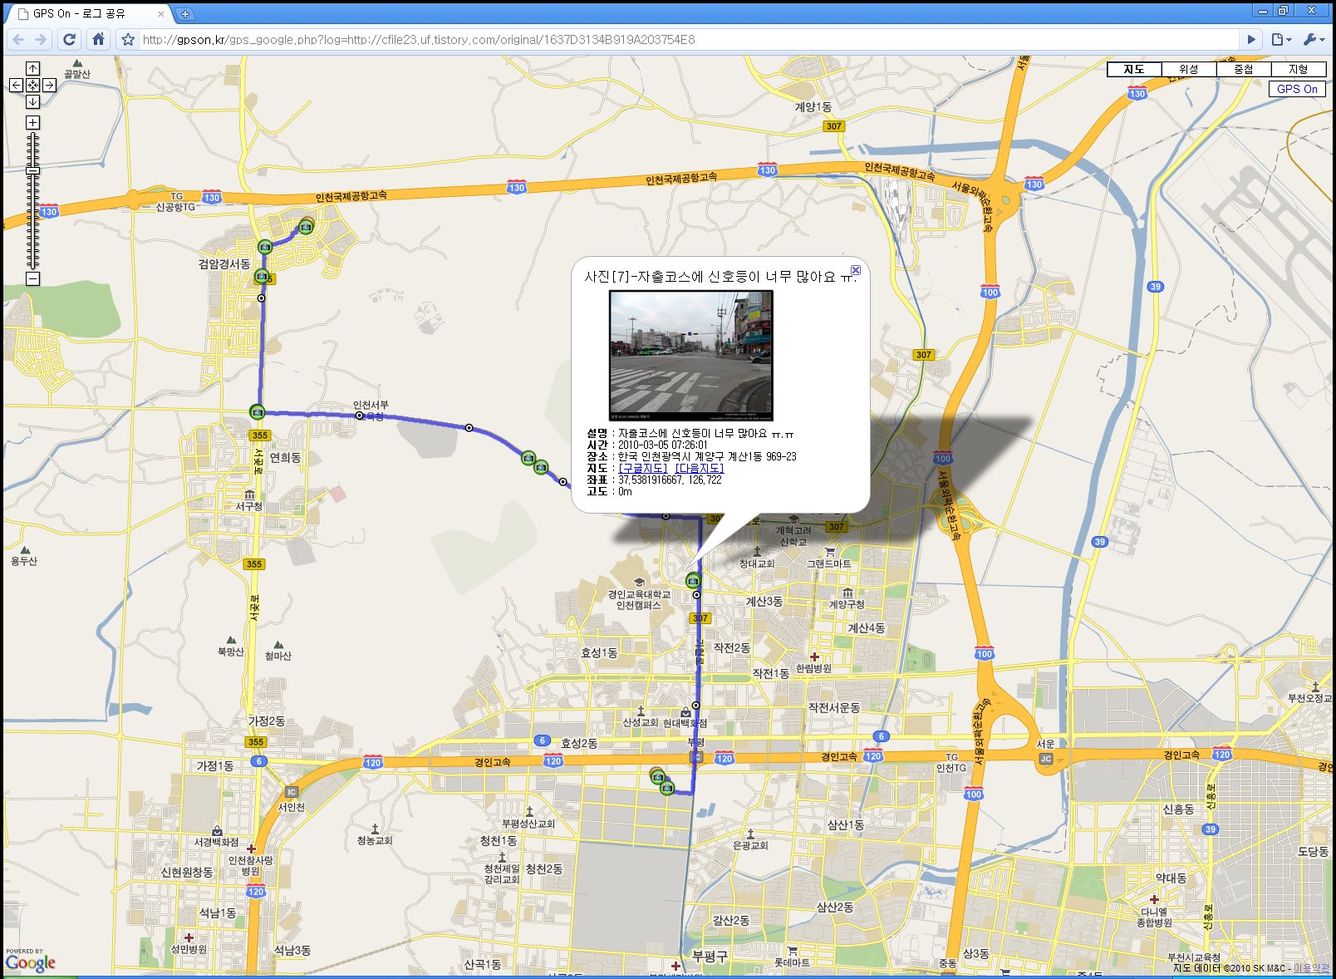Viewport: 1336px width, 979px height.
Task: Go forward to the next page
Action: 41,39
